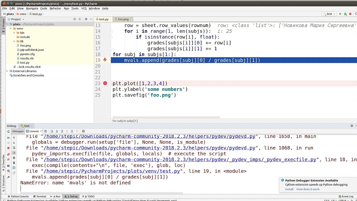The height and width of the screenshot is (201, 357).
Task: Open the 2: Favorites side tool window
Action: point(3,163)
